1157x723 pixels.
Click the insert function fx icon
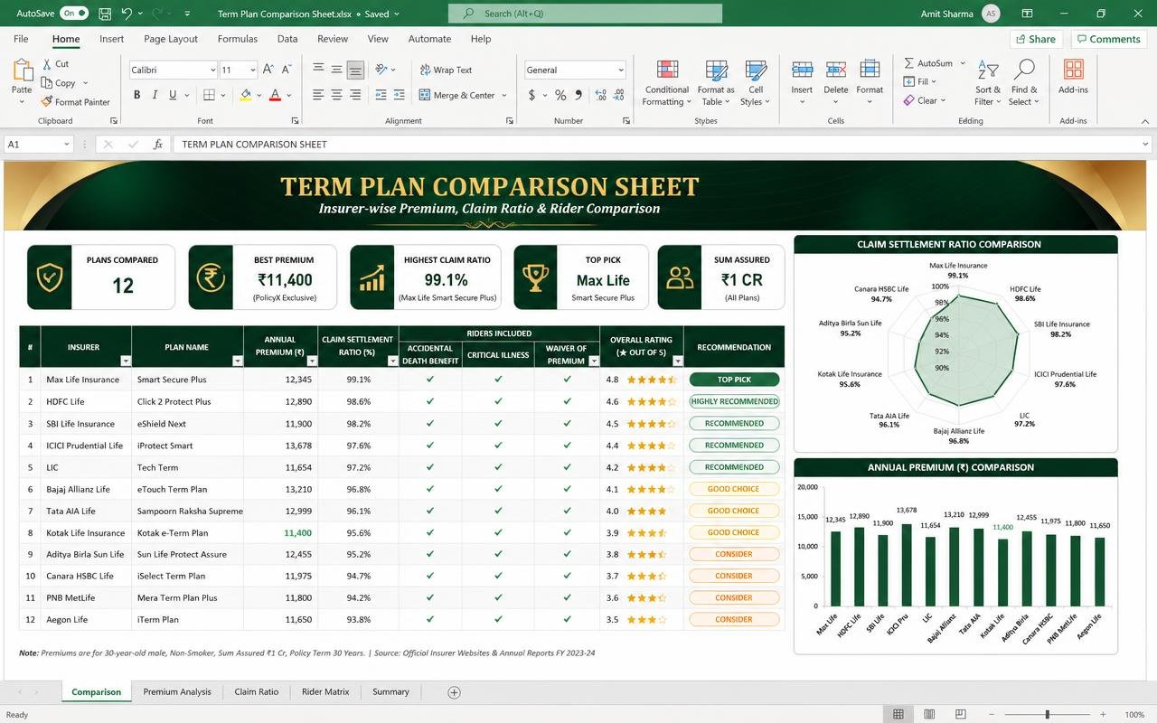click(158, 144)
